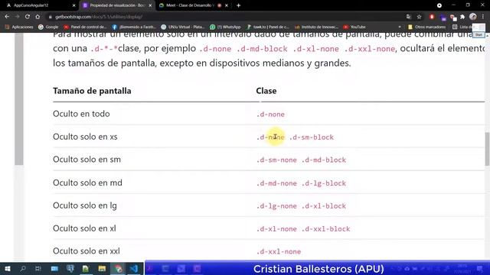
Task: Click the .d-sm-block class code
Action: point(312,137)
